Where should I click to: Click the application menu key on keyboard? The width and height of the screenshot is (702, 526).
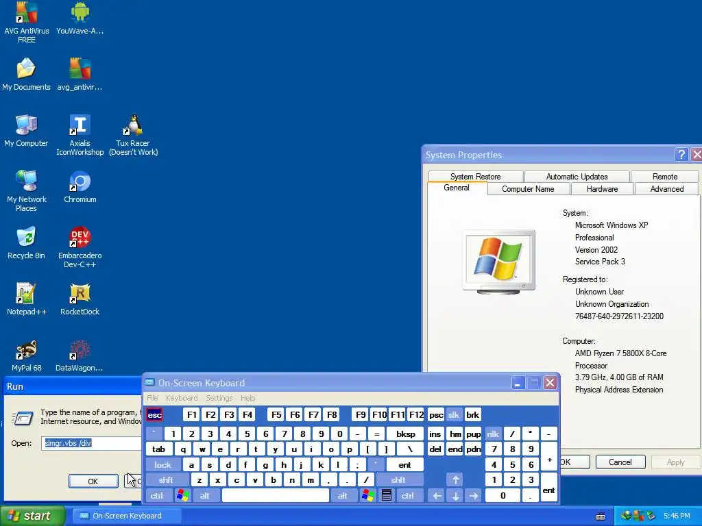pos(387,496)
